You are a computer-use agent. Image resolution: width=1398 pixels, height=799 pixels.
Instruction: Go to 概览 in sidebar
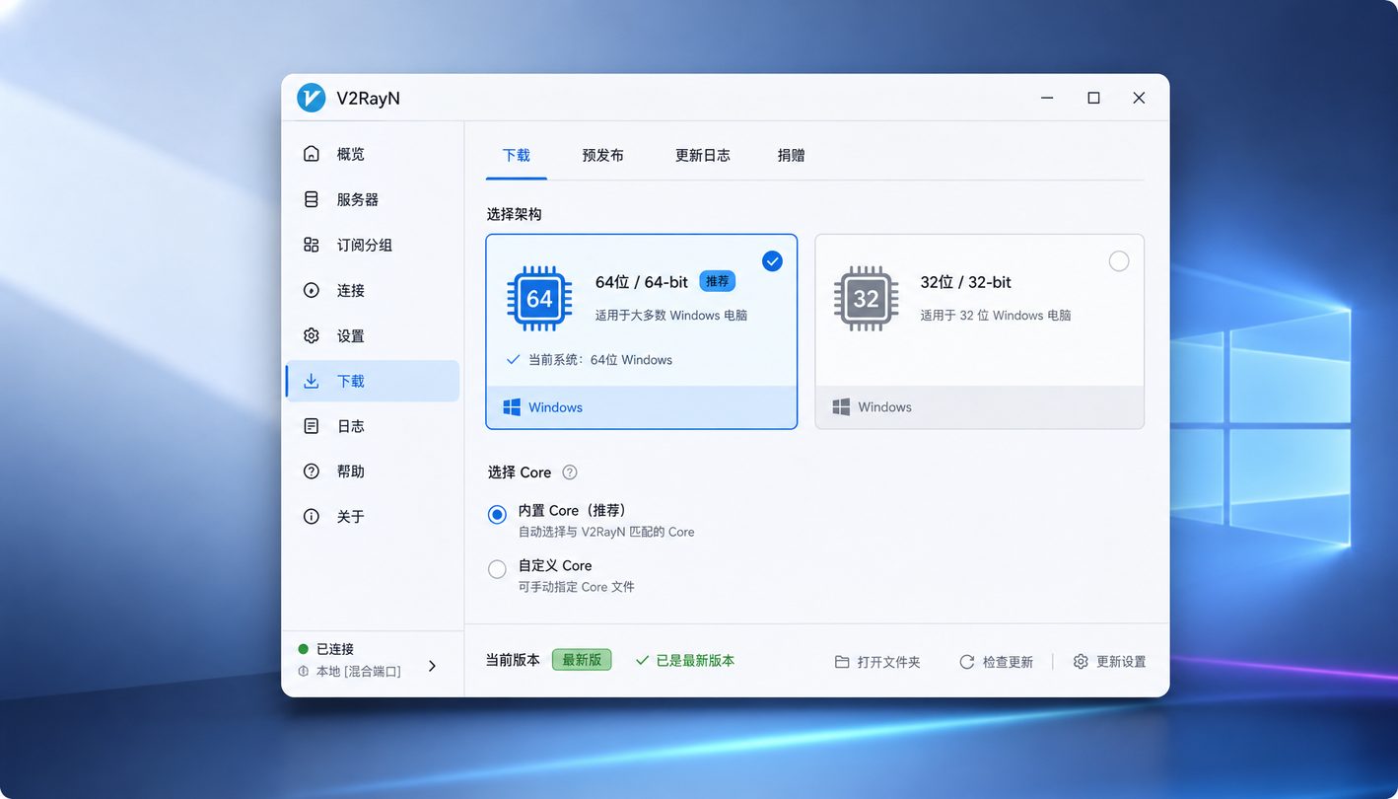373,154
